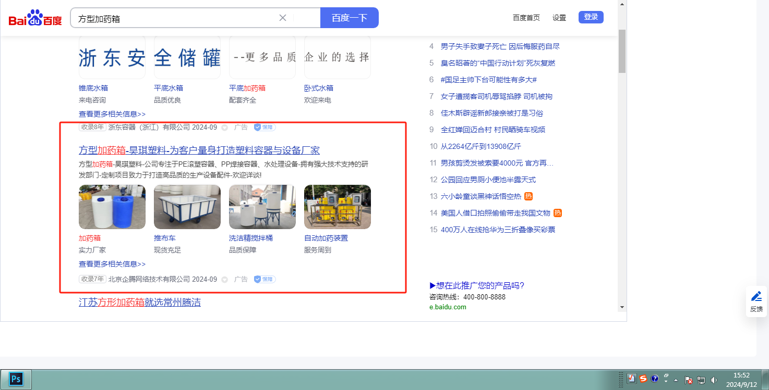Go to 百度首页 link
The width and height of the screenshot is (769, 390).
(526, 18)
